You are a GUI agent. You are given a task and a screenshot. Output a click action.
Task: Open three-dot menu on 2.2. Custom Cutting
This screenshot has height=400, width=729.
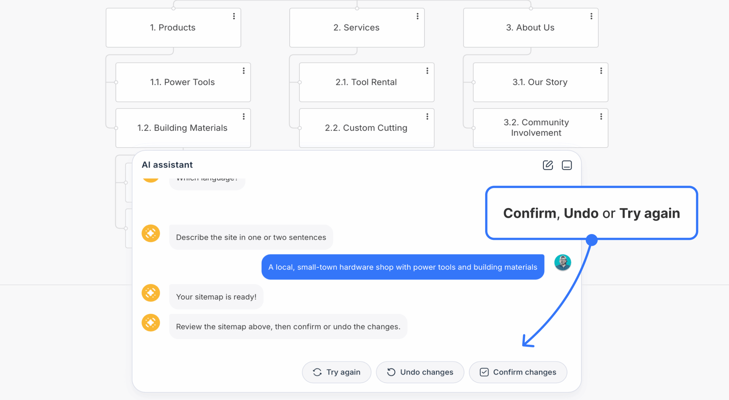coord(427,117)
